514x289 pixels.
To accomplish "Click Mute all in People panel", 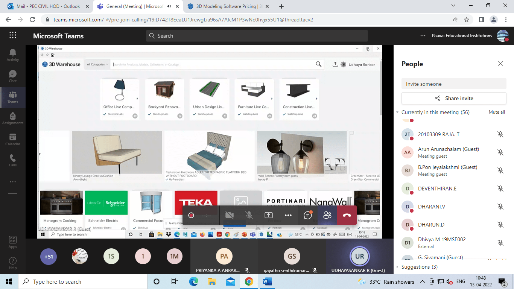I will click(x=497, y=112).
